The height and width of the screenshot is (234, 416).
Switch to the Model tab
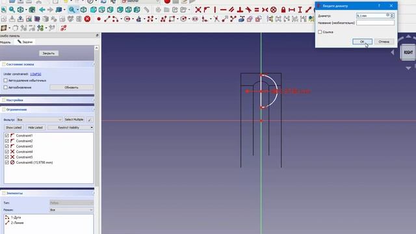coord(5,42)
